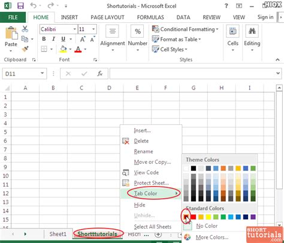The height and width of the screenshot is (243, 284).
Task: Click the Save icon in quick access toolbar
Action: [x=20, y=6]
